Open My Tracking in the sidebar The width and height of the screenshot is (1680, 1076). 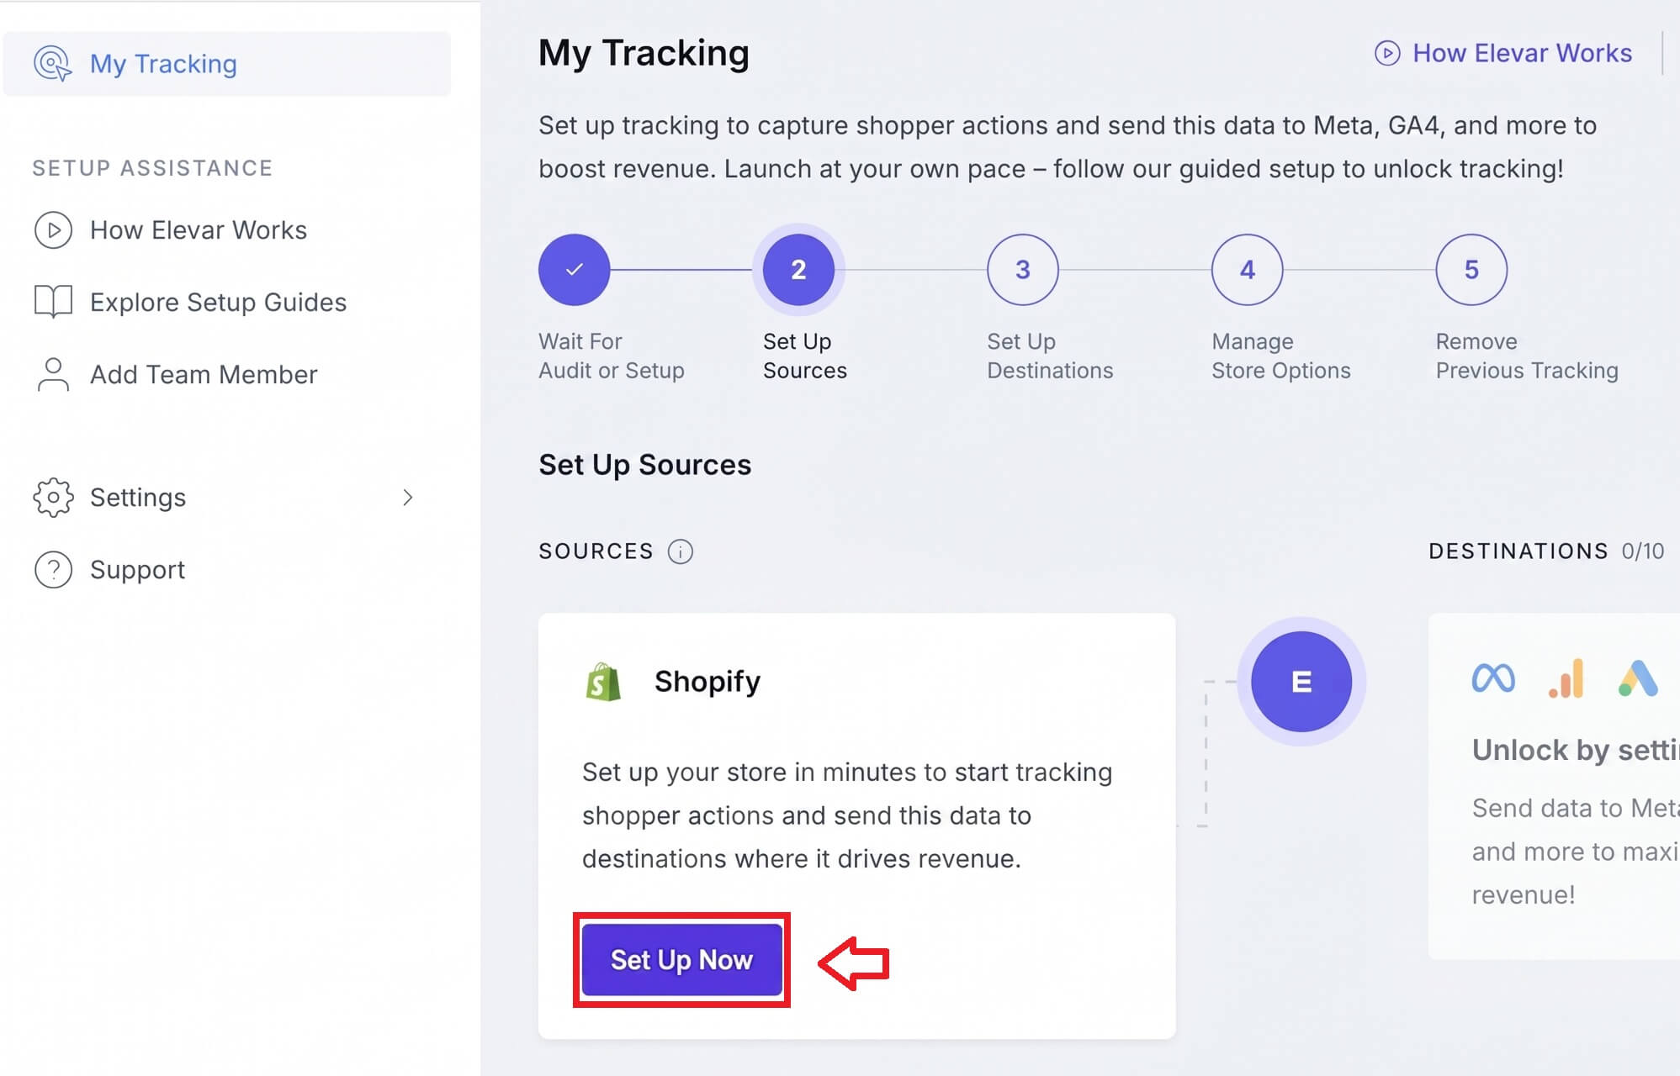coord(227,64)
